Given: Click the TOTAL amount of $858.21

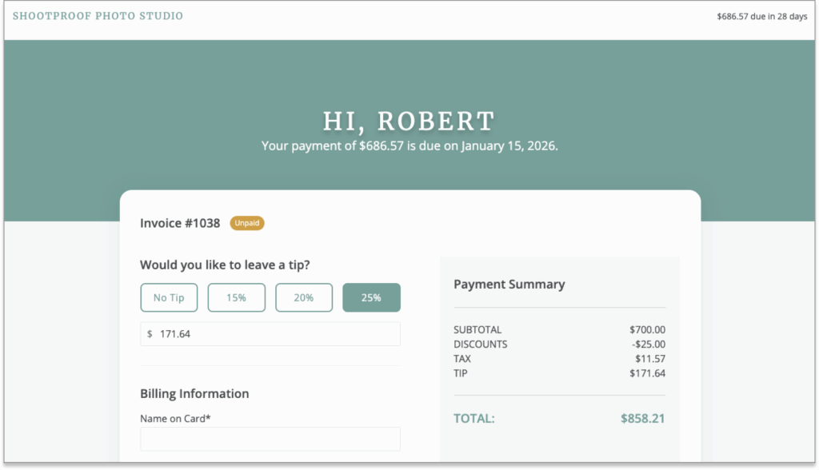Looking at the screenshot, I should click(x=642, y=418).
